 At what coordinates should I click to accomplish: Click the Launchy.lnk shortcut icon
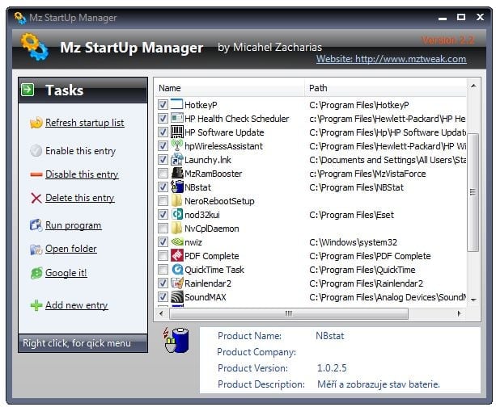point(177,159)
